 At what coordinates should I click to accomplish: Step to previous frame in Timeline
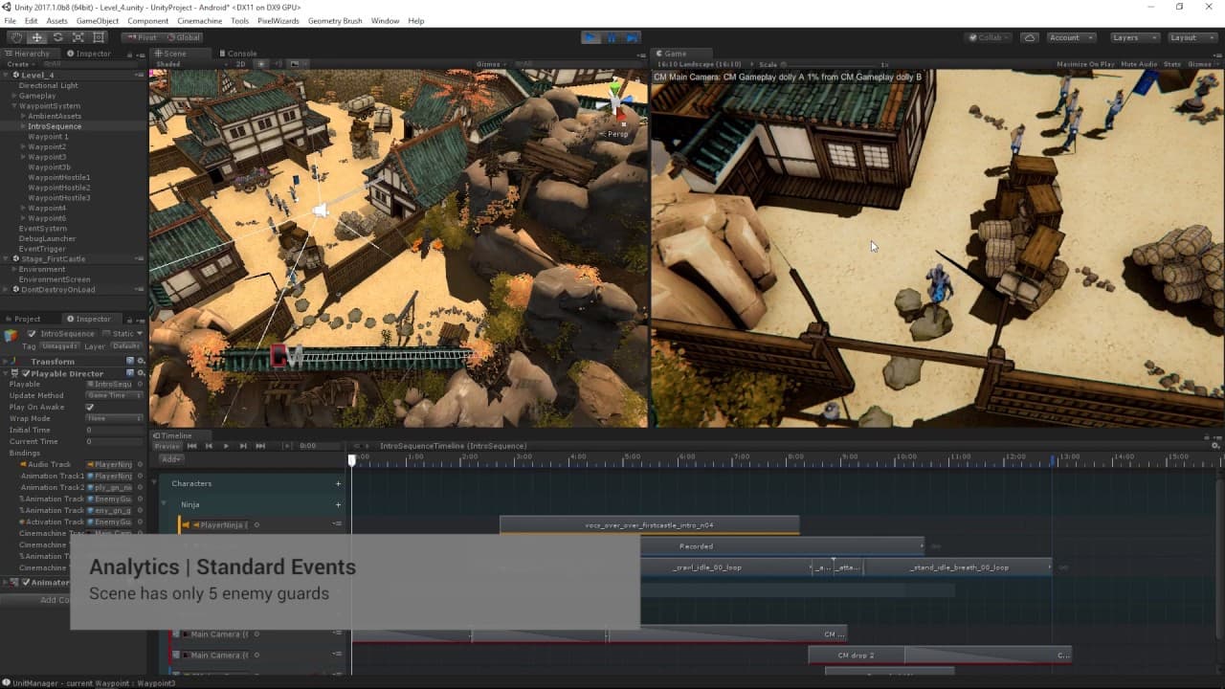(209, 446)
